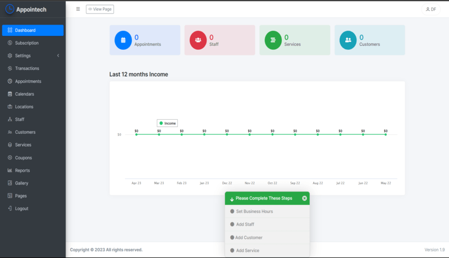Click the Oct 22 axis label
The width and height of the screenshot is (449, 258).
[272, 183]
